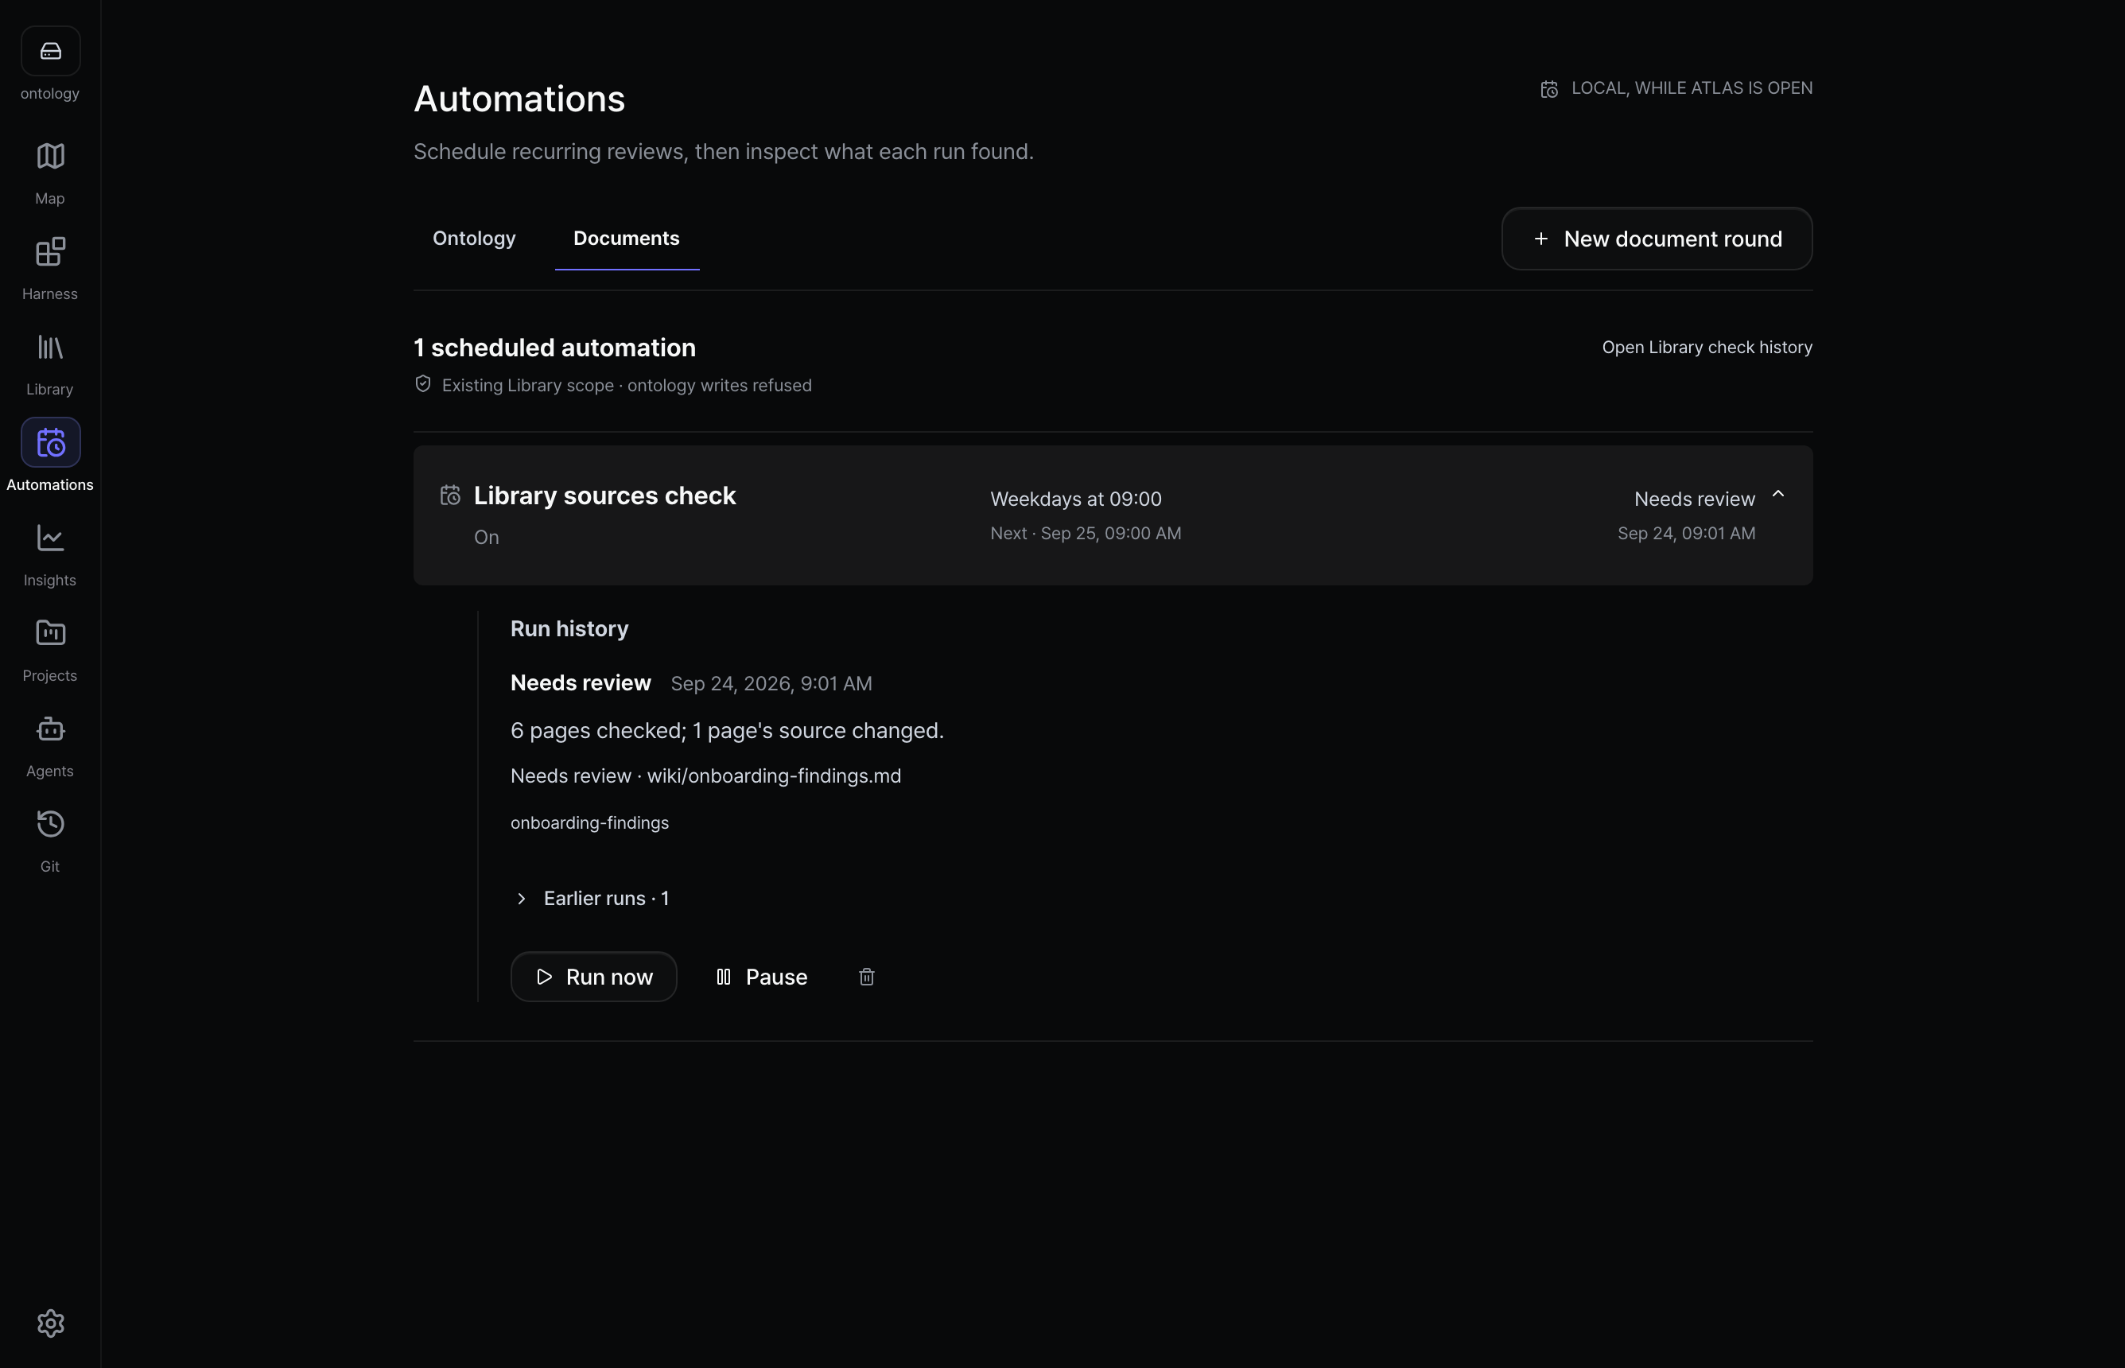Screen dimensions: 2125x1368
Task: Delete the automation with the trash icon
Action: 867,976
